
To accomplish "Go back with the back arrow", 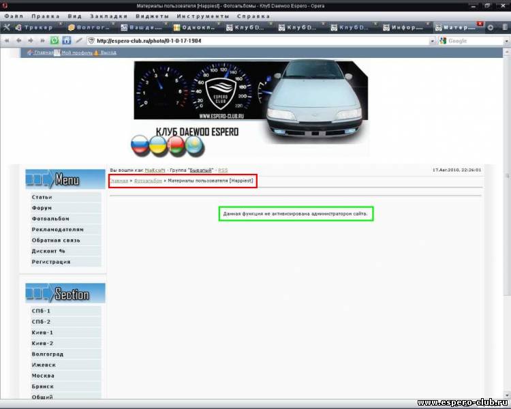I will point(19,41).
